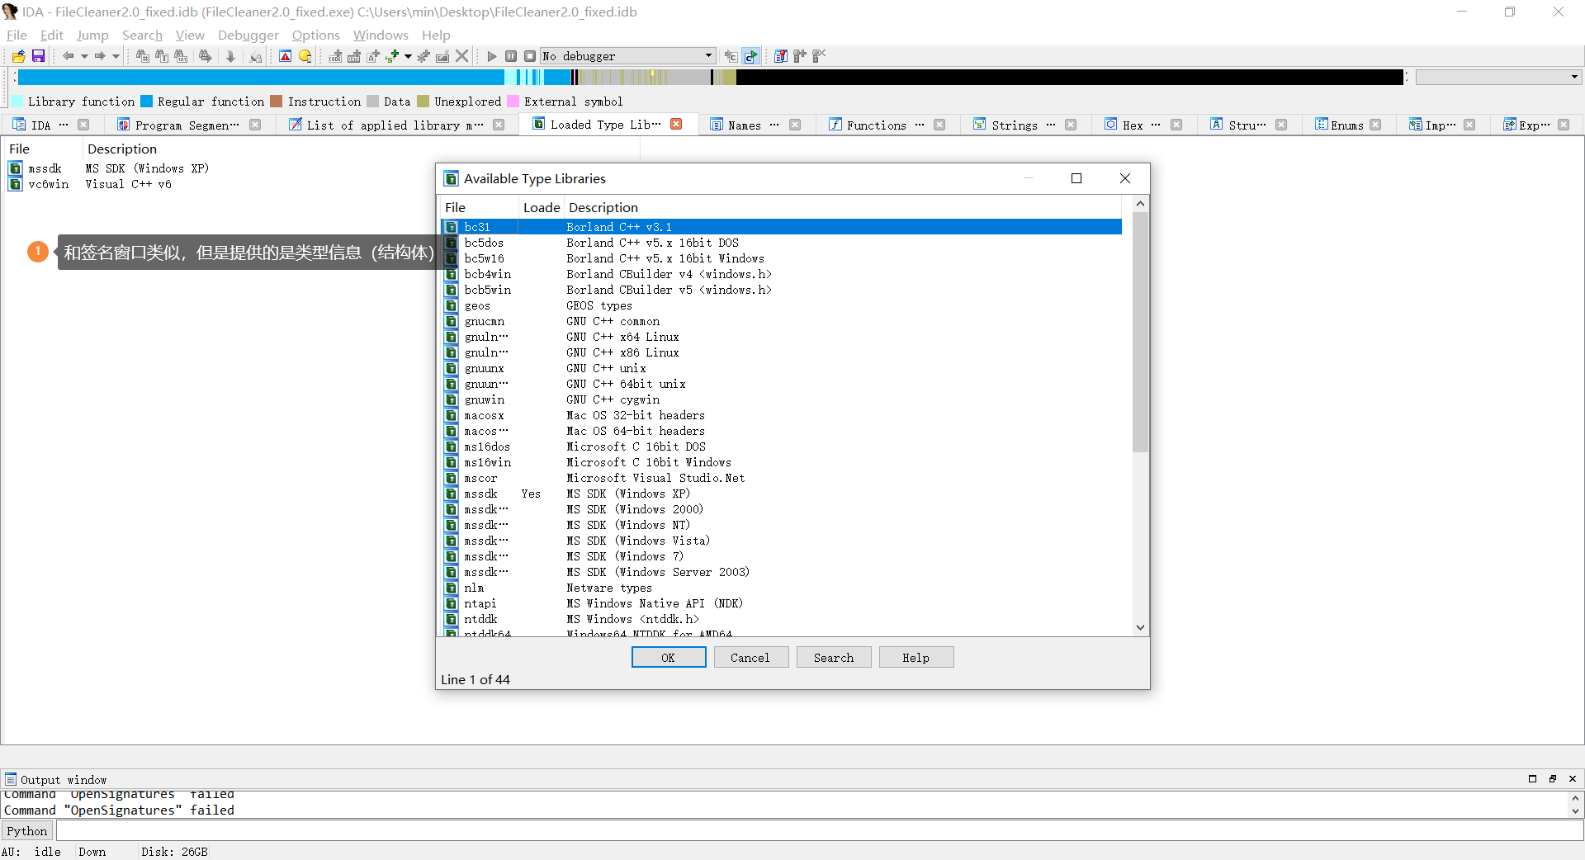Maximize the Available Type Libraries dialog

(1076, 178)
